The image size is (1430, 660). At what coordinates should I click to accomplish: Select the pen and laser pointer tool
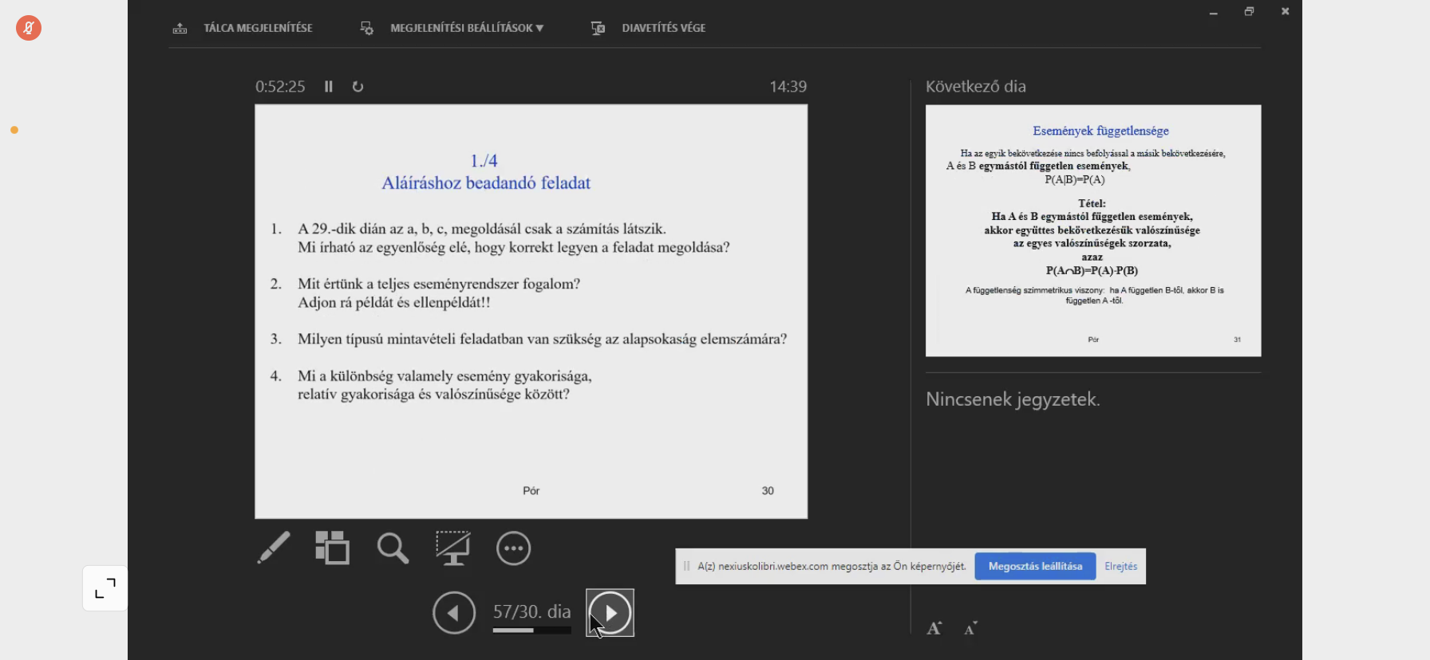click(274, 548)
